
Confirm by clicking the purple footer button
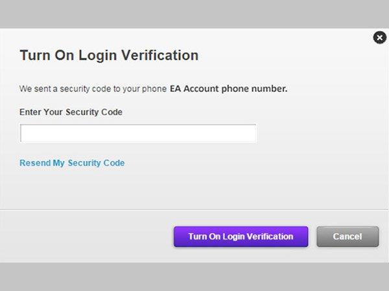click(x=241, y=237)
